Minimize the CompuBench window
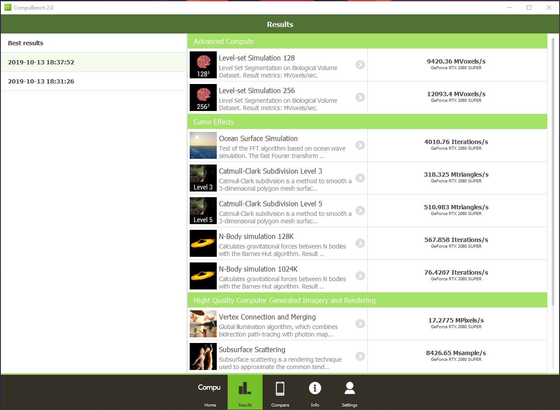 pos(509,7)
